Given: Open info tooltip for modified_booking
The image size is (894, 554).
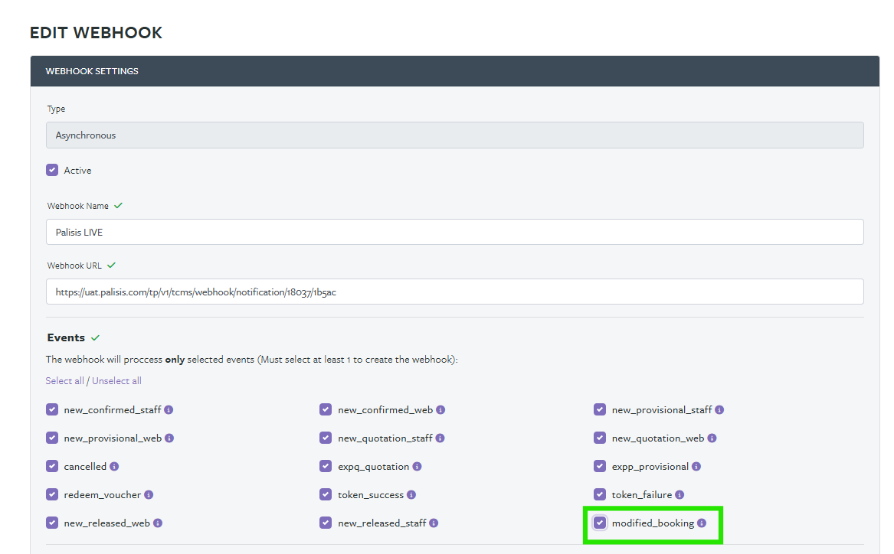Looking at the screenshot, I should pyautogui.click(x=702, y=523).
